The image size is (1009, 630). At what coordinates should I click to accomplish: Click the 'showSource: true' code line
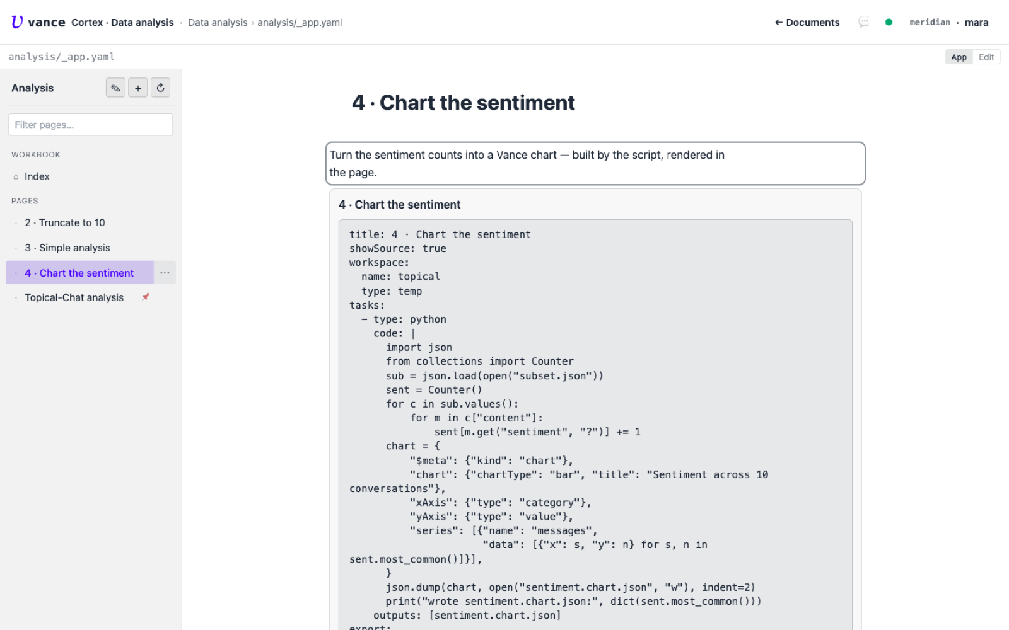pyautogui.click(x=398, y=248)
